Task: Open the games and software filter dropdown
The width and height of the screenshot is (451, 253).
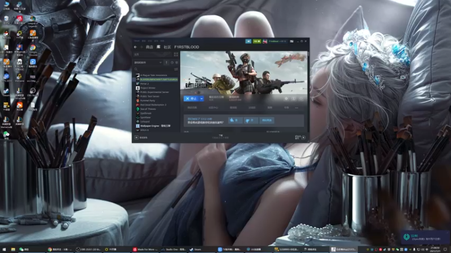Action: point(148,62)
